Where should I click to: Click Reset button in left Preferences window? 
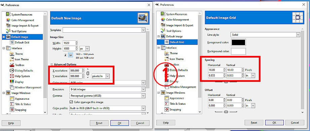(99, 123)
